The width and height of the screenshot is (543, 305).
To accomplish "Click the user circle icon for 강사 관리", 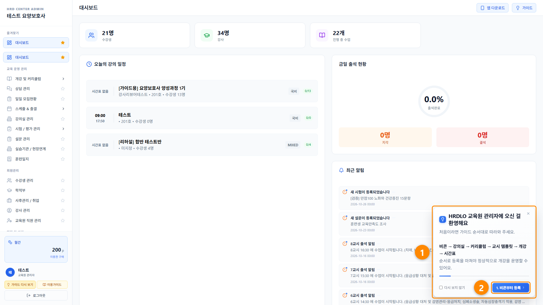I will tap(9, 210).
